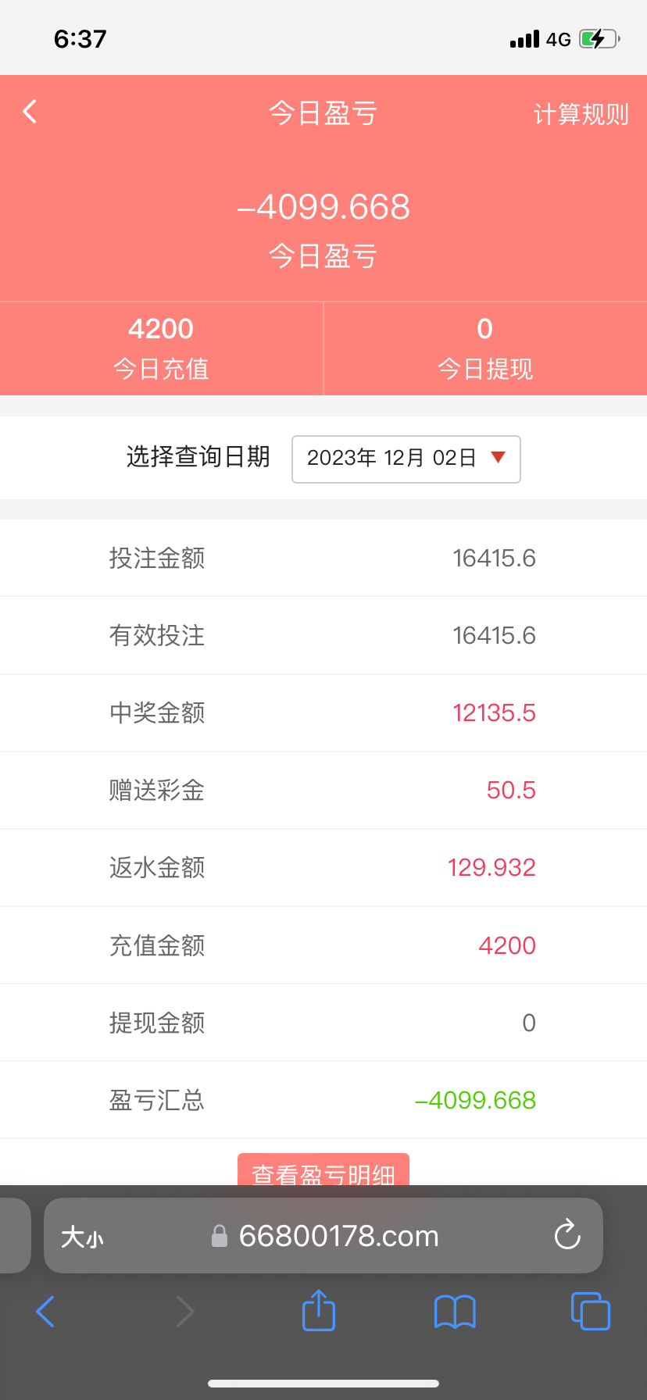This screenshot has width=647, height=1400.
Task: Tap the back arrow in the pink header
Action: click(x=30, y=112)
